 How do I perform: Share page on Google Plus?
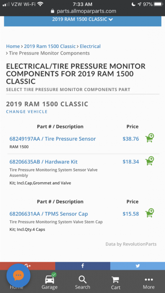pyautogui.click(x=28, y=266)
